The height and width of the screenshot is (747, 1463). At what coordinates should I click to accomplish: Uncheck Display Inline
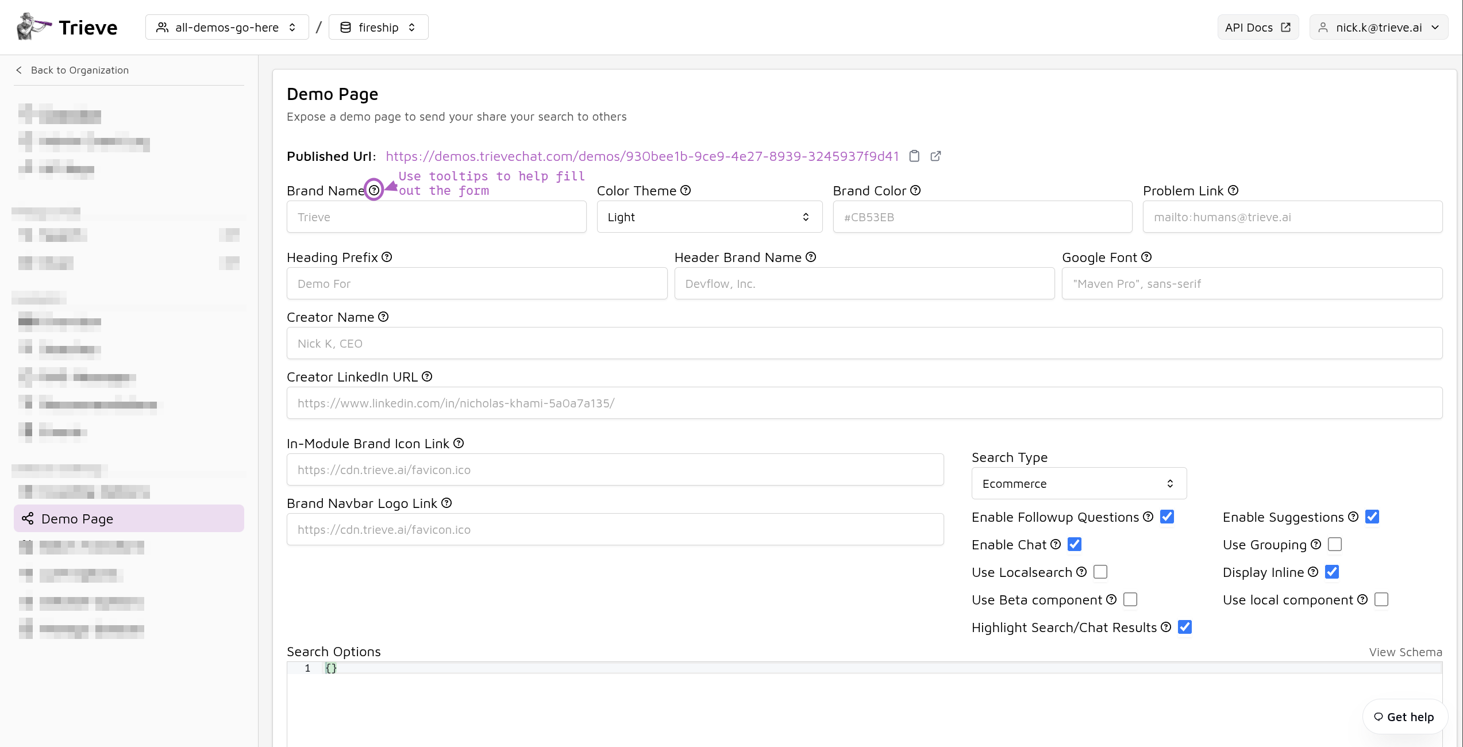pyautogui.click(x=1332, y=572)
